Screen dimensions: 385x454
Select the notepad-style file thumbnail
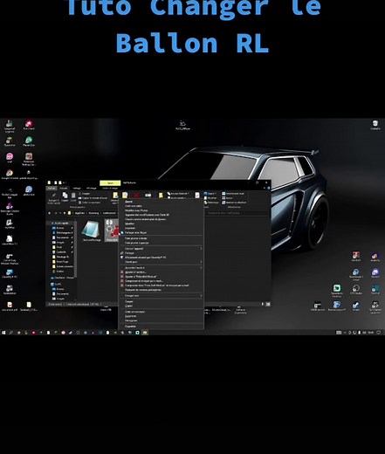point(92,230)
